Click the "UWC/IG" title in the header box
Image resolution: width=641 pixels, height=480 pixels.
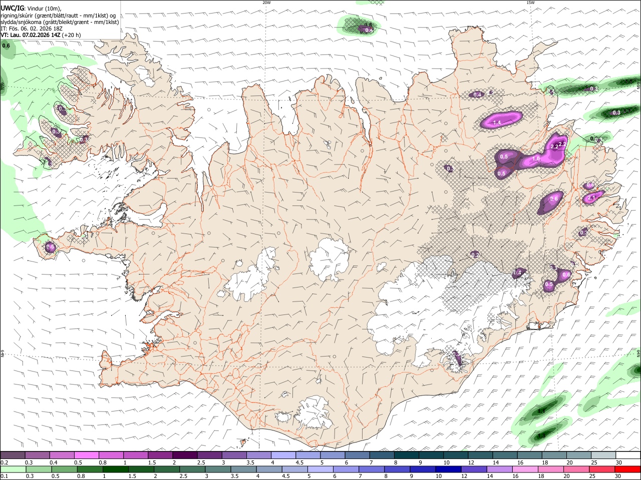[12, 8]
